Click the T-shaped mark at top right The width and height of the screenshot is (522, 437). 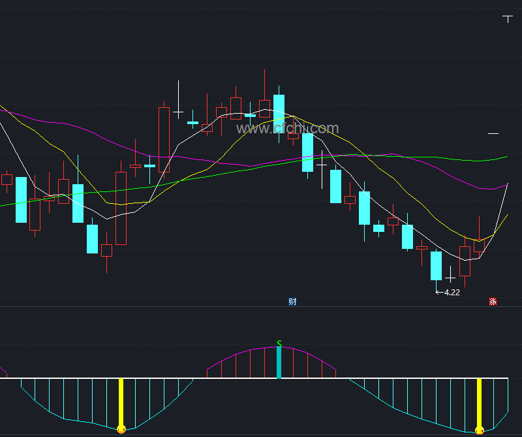click(x=508, y=18)
